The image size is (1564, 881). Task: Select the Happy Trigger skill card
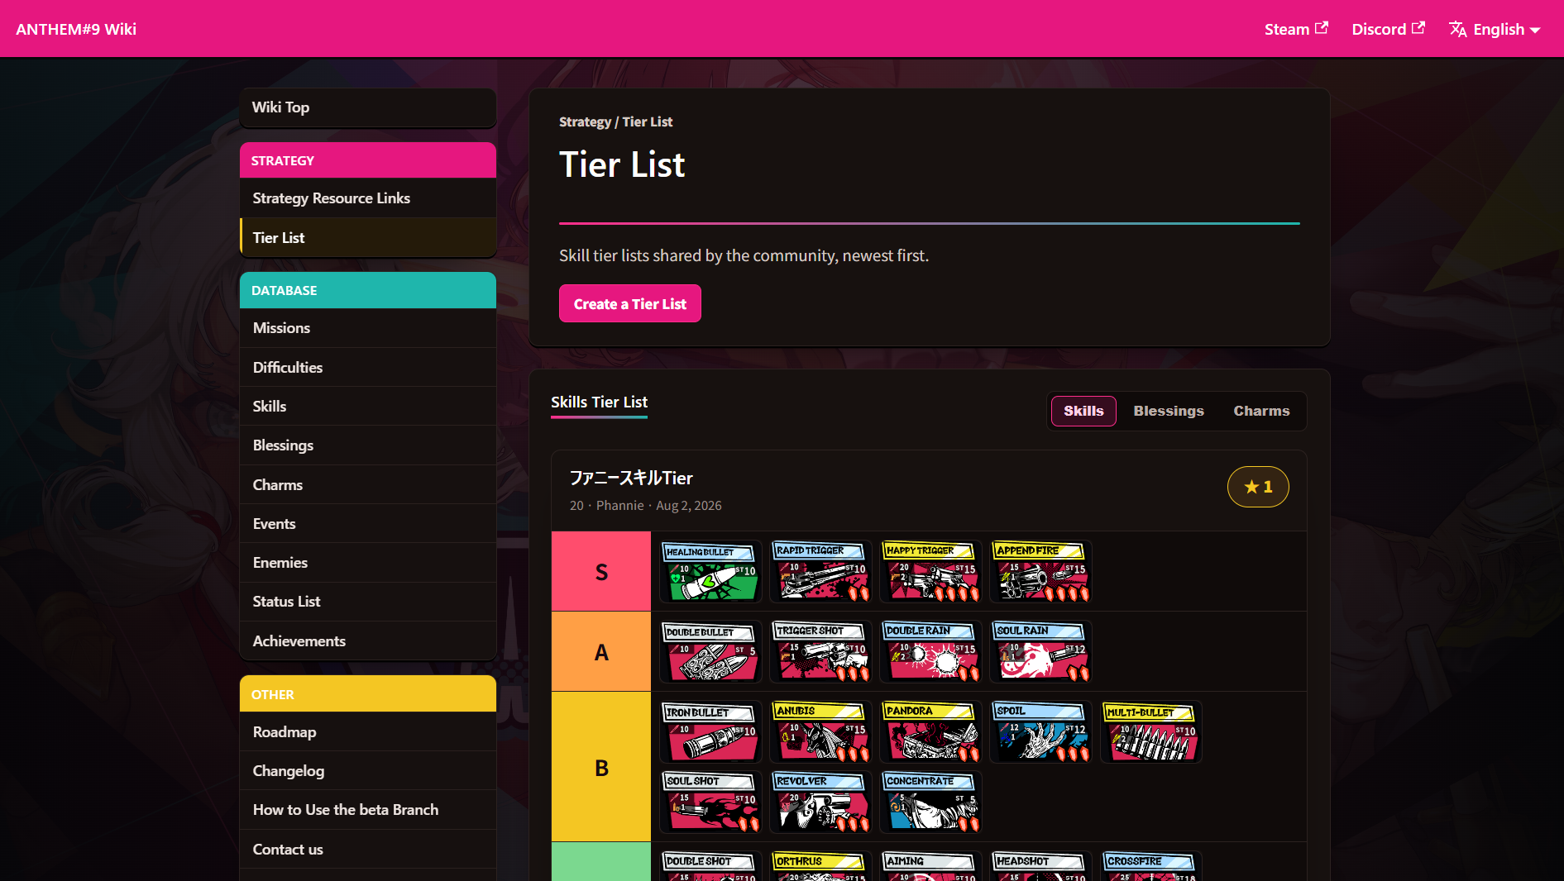pos(931,571)
